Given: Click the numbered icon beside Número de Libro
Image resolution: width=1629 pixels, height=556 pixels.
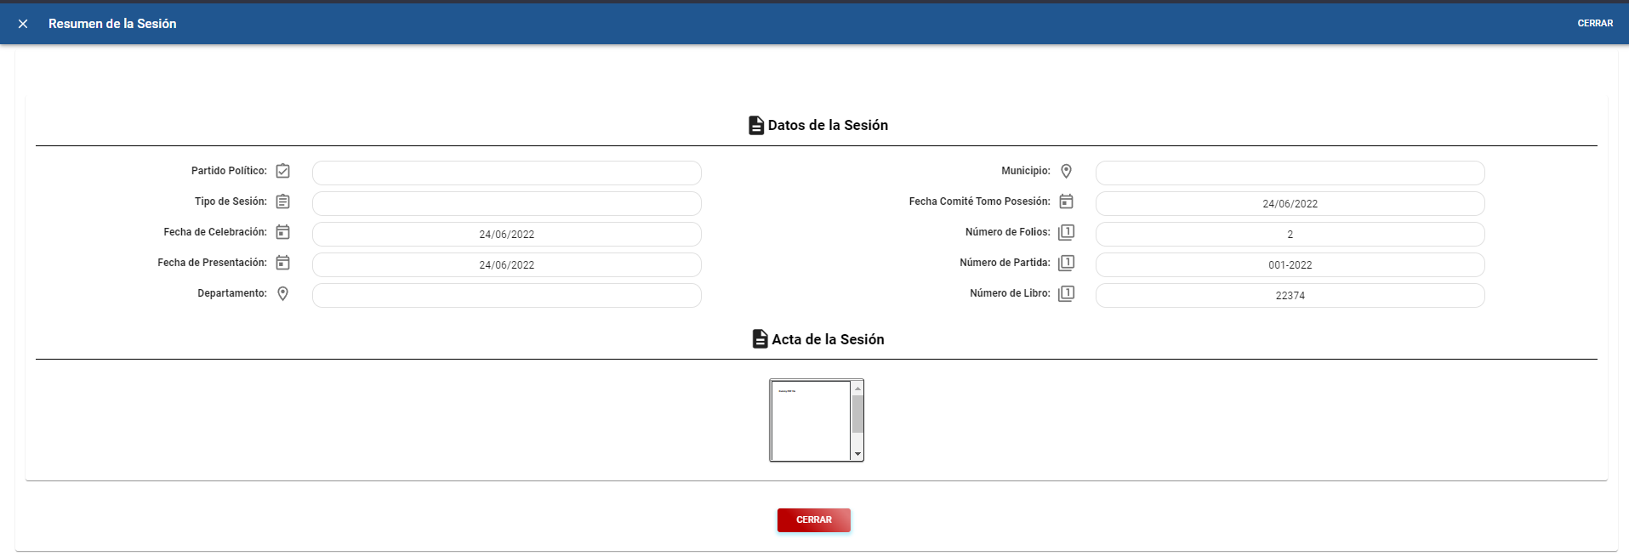Looking at the screenshot, I should [x=1066, y=293].
